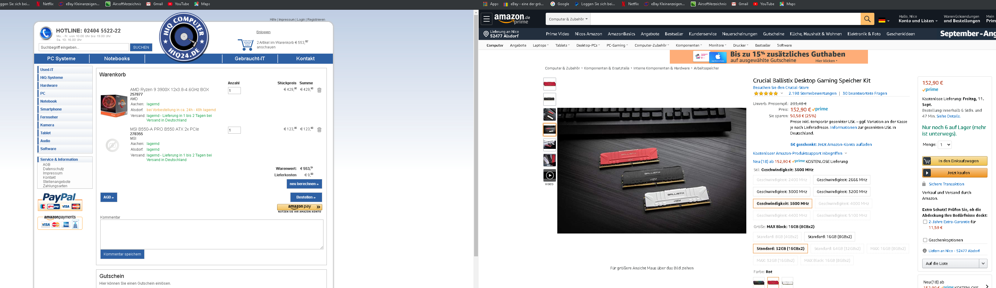Open Google bookmark in right browser
The height and width of the screenshot is (288, 996).
click(560, 4)
